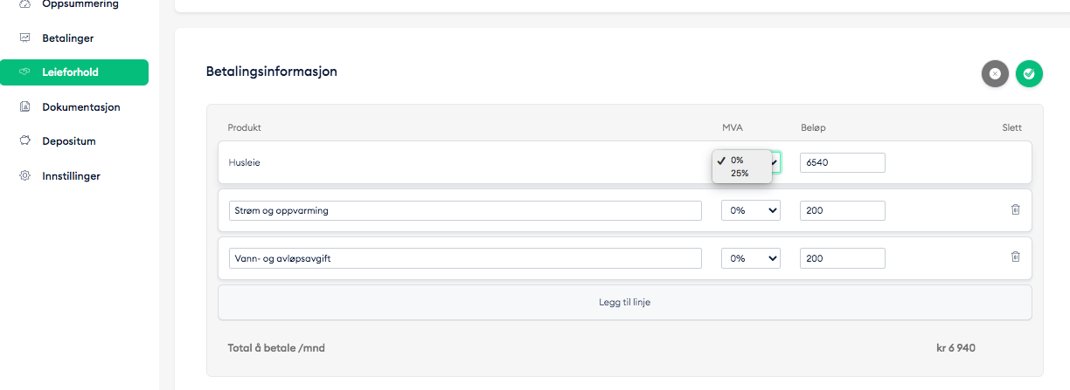Click the Husleie amount field
Screen dimensions: 1070x390
pyautogui.click(x=842, y=162)
